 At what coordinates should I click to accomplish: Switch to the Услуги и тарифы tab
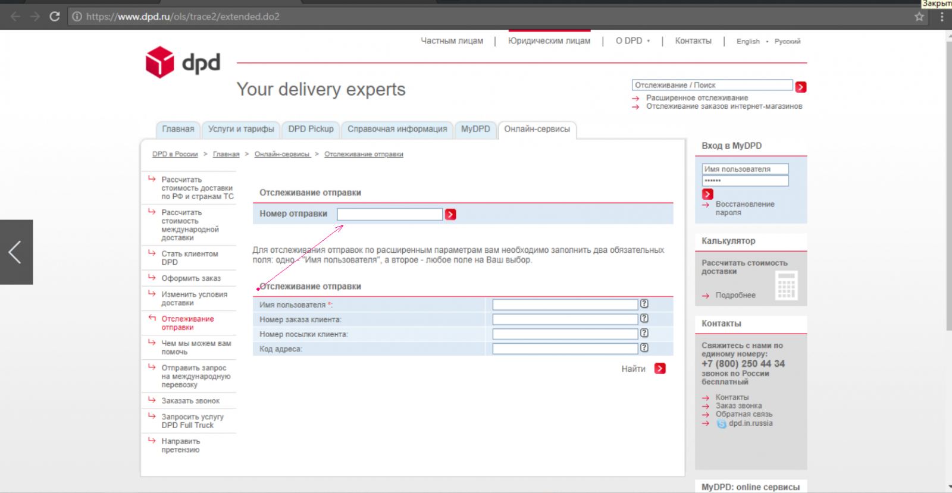click(x=241, y=129)
